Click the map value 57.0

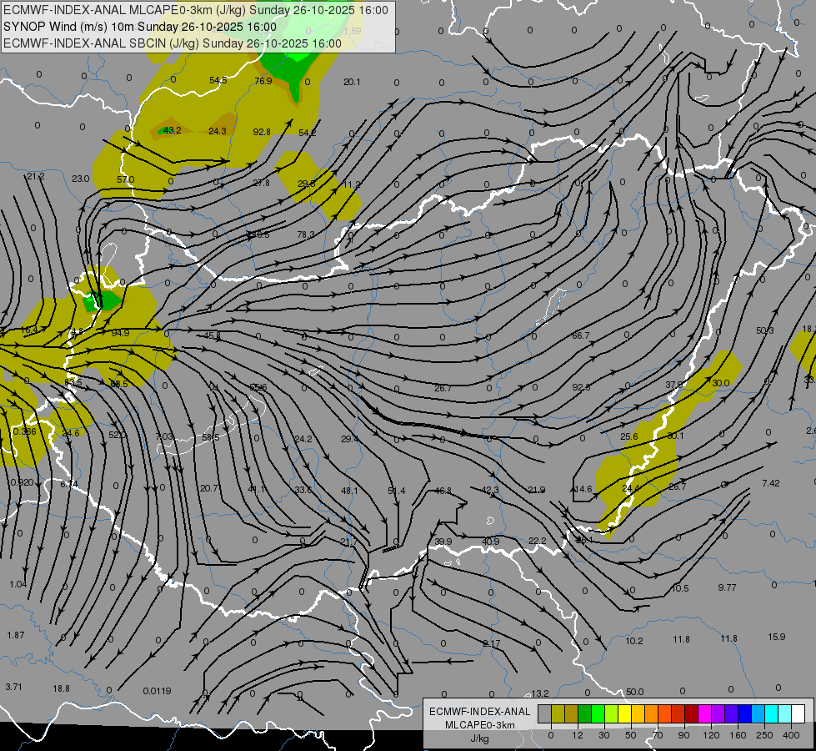click(x=125, y=179)
